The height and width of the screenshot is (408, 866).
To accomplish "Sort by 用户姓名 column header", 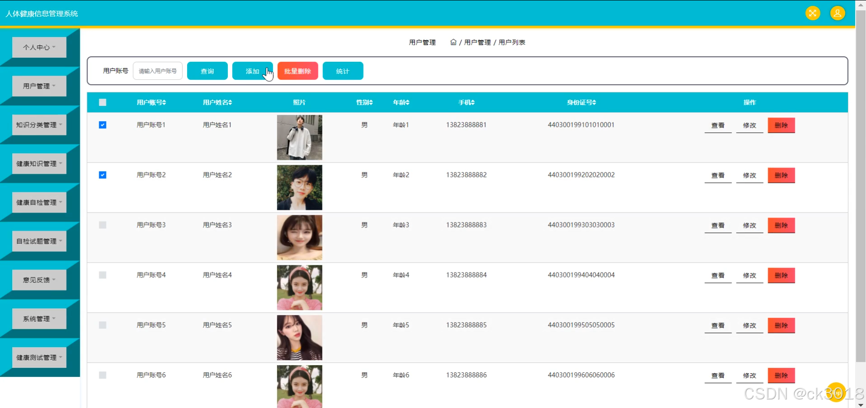I will click(x=217, y=103).
